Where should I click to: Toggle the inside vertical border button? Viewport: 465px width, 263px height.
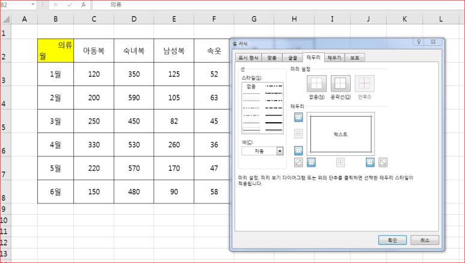340,162
